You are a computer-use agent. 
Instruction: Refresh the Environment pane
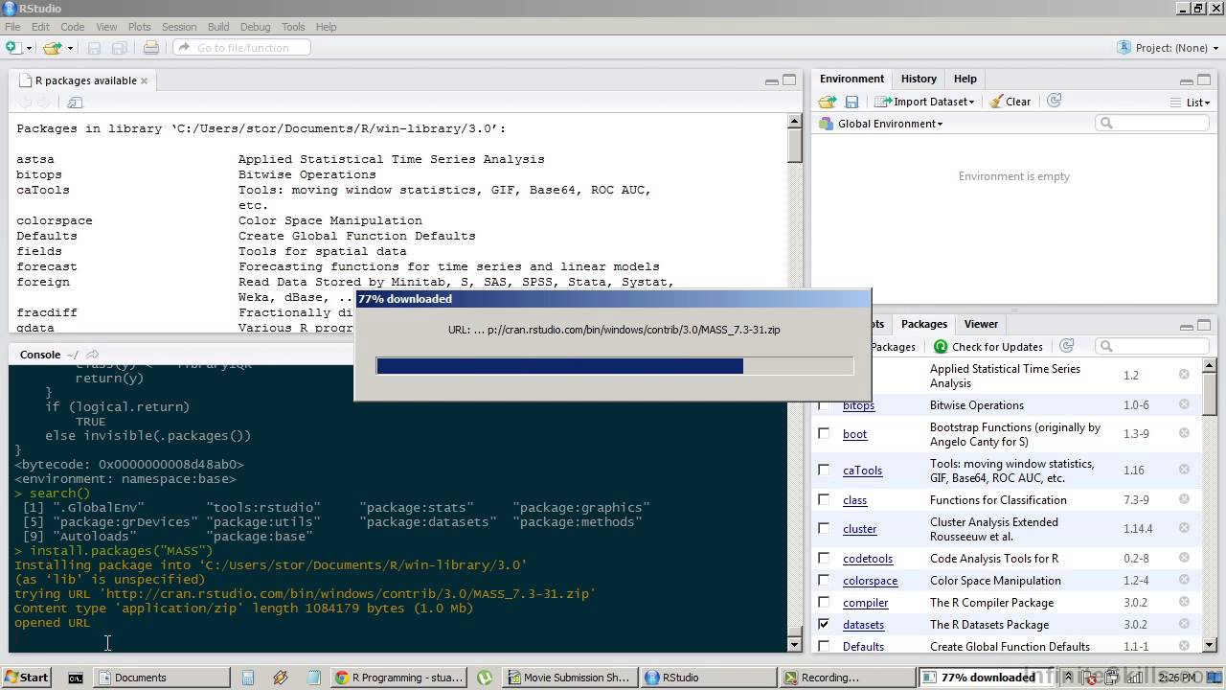(x=1055, y=101)
